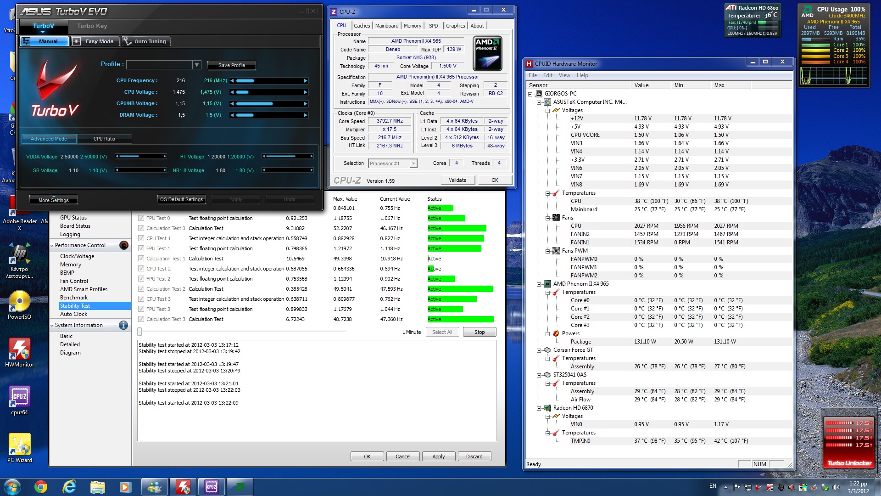Toggle Calculation Test 0 checkbox

141,228
